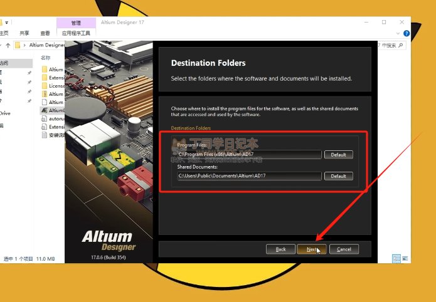Click the Shared Documents path input field
This screenshot has height=302, width=436.
(x=250, y=176)
